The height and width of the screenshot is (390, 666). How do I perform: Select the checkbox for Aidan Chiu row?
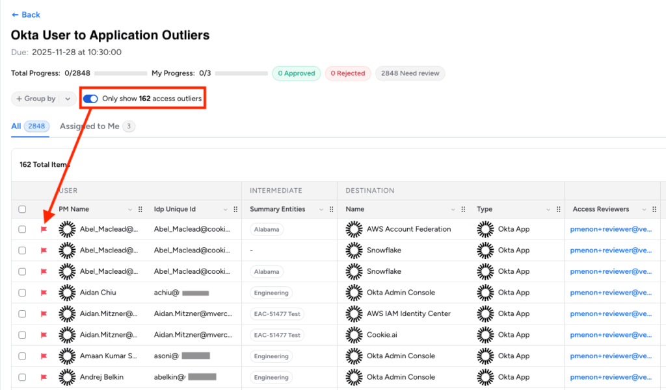[22, 293]
